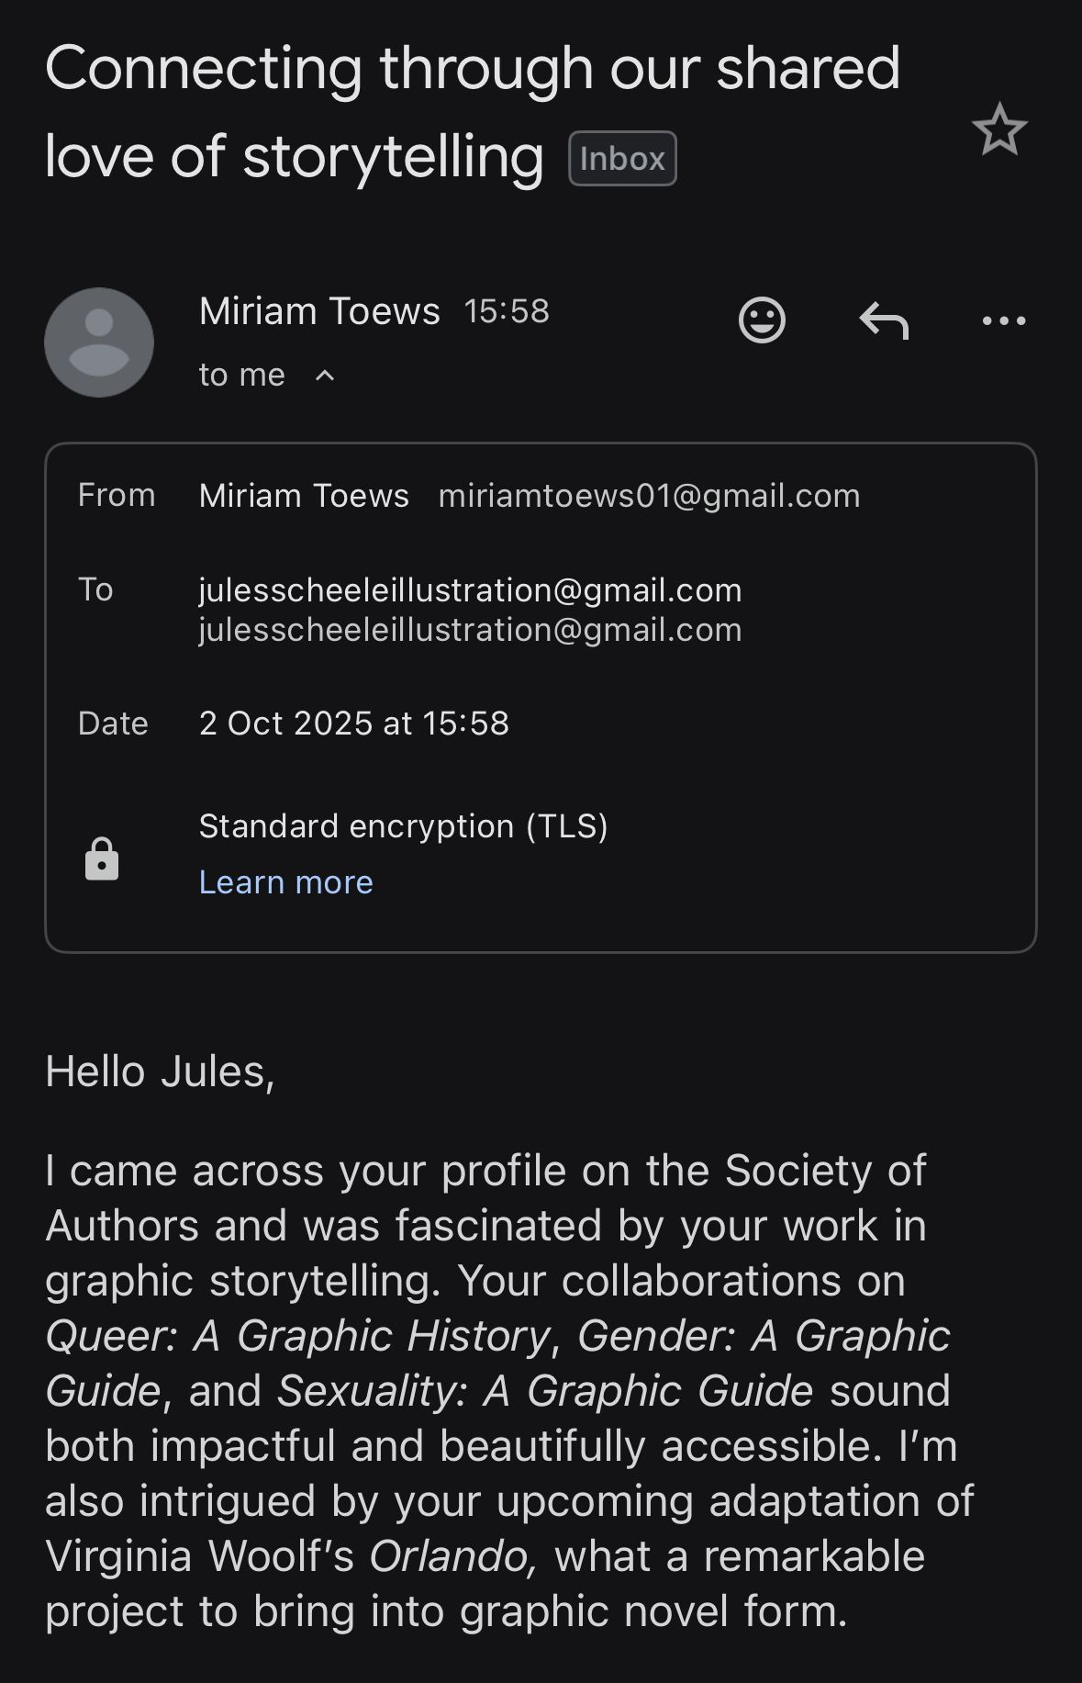Click the padlock encryption icon

[x=102, y=859]
